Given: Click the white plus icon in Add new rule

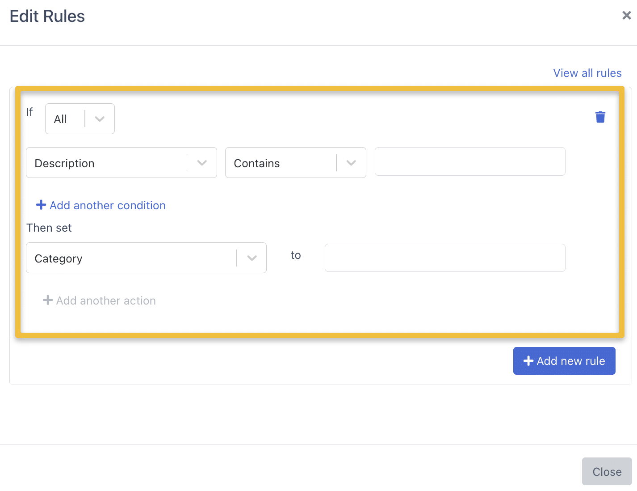Looking at the screenshot, I should 528,361.
